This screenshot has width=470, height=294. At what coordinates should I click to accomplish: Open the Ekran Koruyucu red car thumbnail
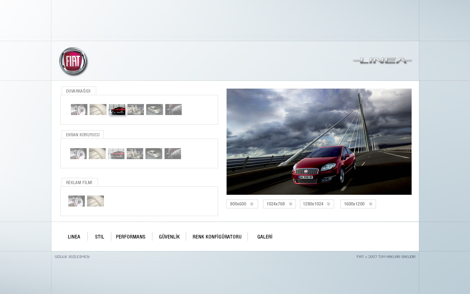tap(116, 154)
